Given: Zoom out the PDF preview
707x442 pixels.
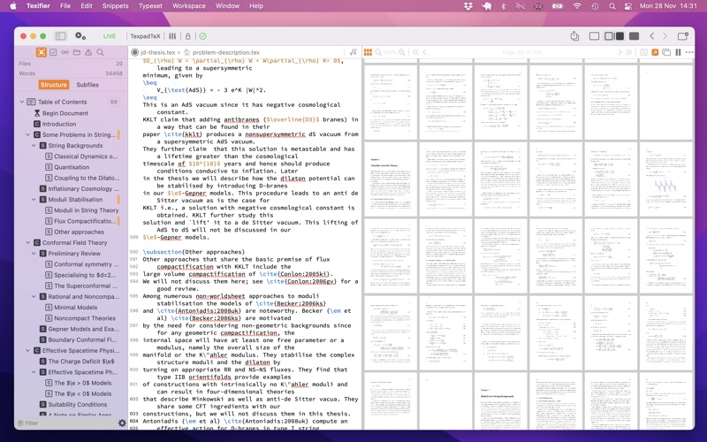Looking at the screenshot, I should pos(378,52).
